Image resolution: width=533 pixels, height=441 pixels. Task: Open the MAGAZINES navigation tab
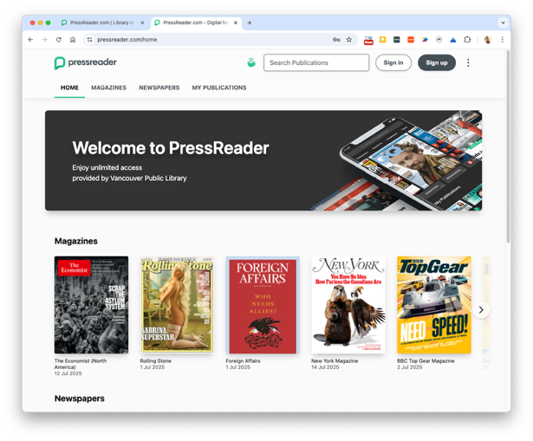(x=109, y=88)
